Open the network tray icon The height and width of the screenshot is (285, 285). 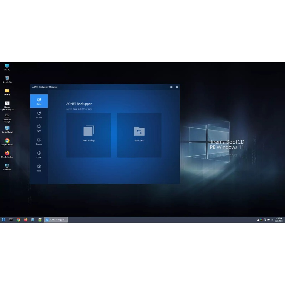tap(258, 220)
